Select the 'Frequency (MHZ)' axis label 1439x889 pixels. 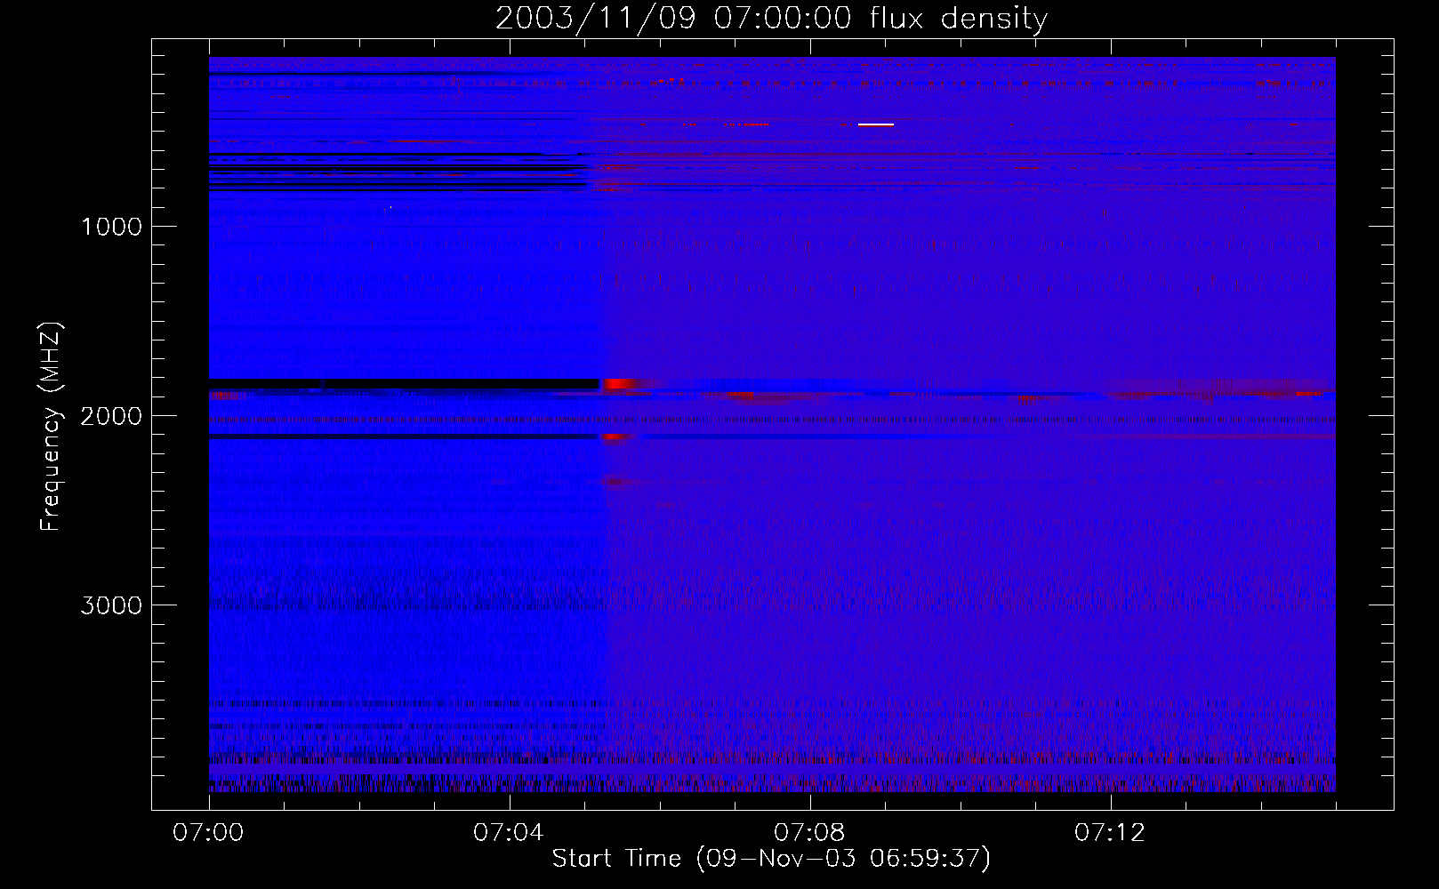[x=50, y=427]
